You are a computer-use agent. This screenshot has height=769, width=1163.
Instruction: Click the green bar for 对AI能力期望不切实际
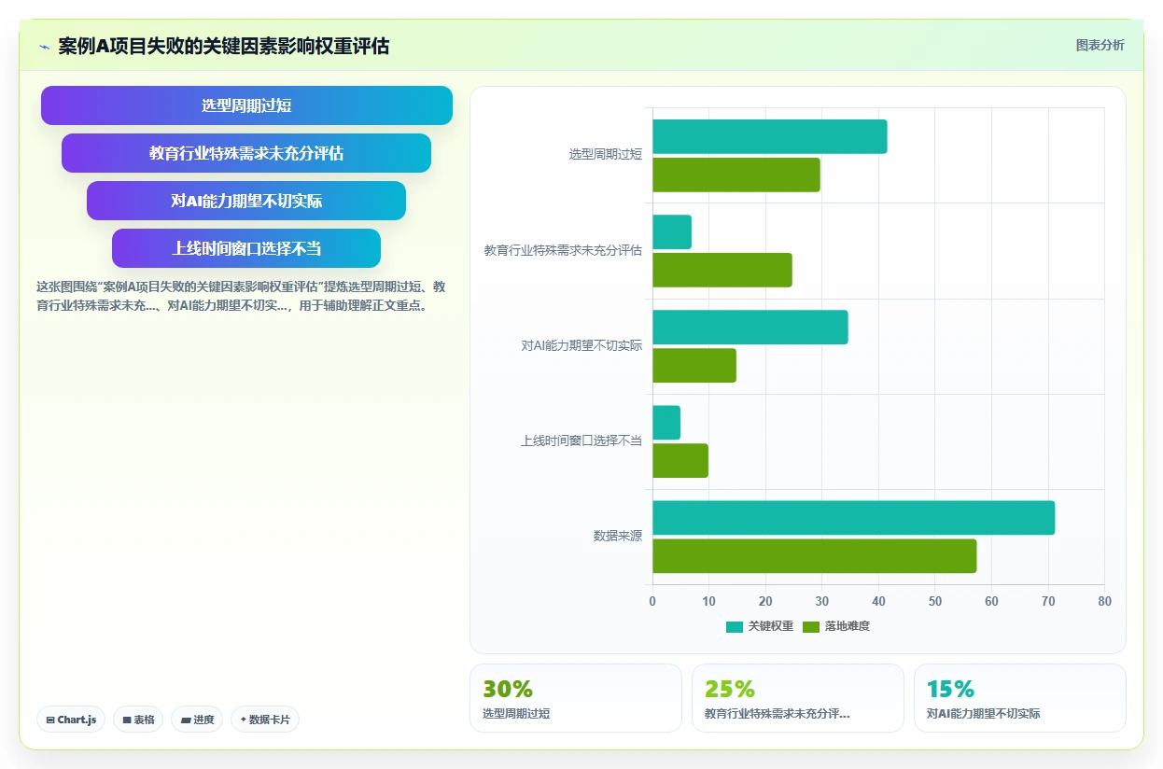694,365
